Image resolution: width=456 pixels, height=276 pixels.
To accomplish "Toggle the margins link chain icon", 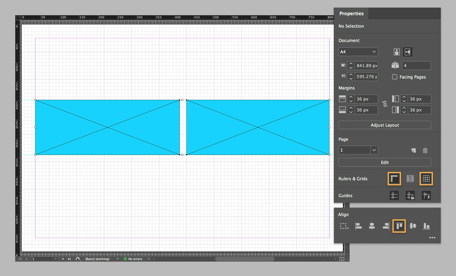I will [385, 104].
